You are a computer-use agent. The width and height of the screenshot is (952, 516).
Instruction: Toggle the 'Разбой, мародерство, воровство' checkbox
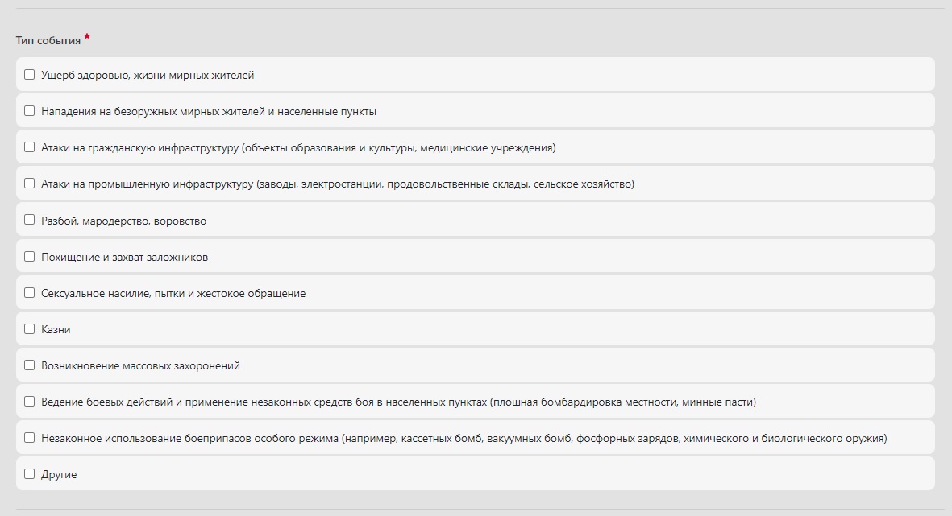tap(29, 220)
